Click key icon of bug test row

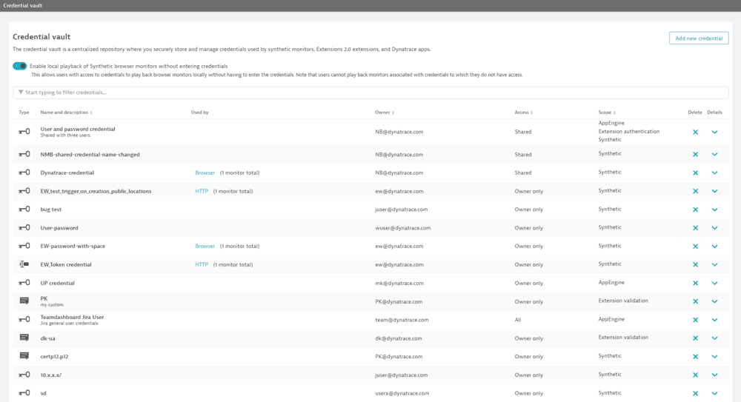pyautogui.click(x=24, y=209)
